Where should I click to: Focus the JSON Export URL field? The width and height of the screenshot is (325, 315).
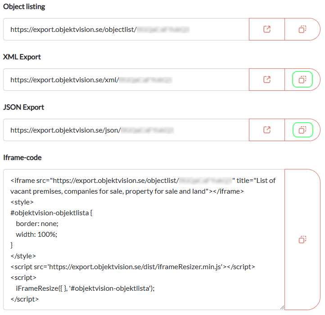tap(126, 130)
